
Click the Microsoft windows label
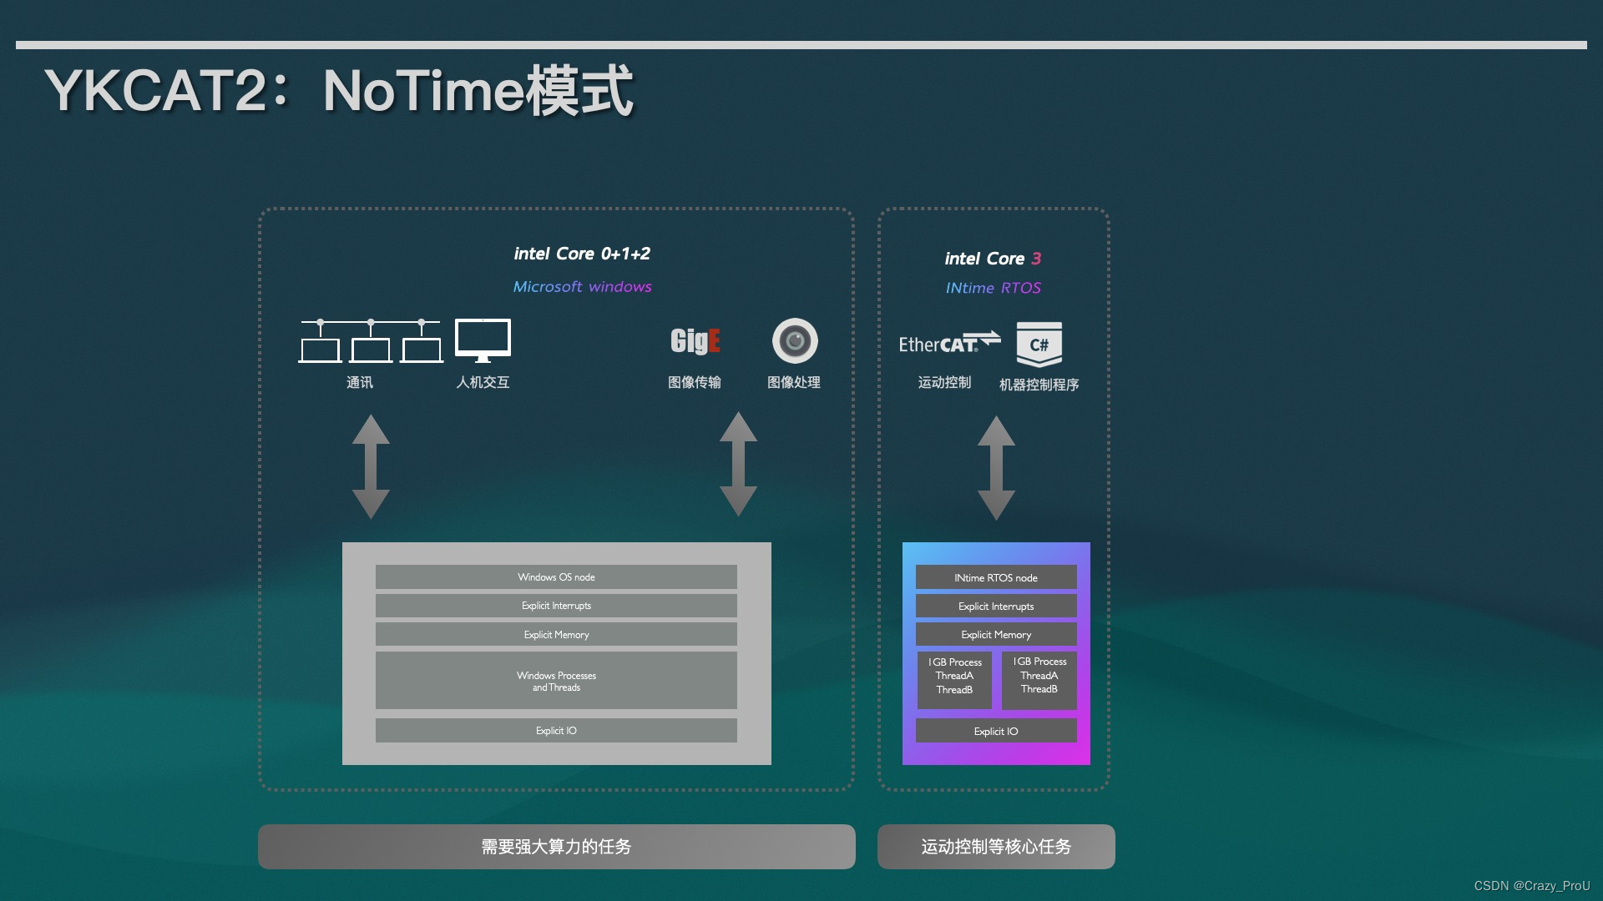click(x=582, y=286)
